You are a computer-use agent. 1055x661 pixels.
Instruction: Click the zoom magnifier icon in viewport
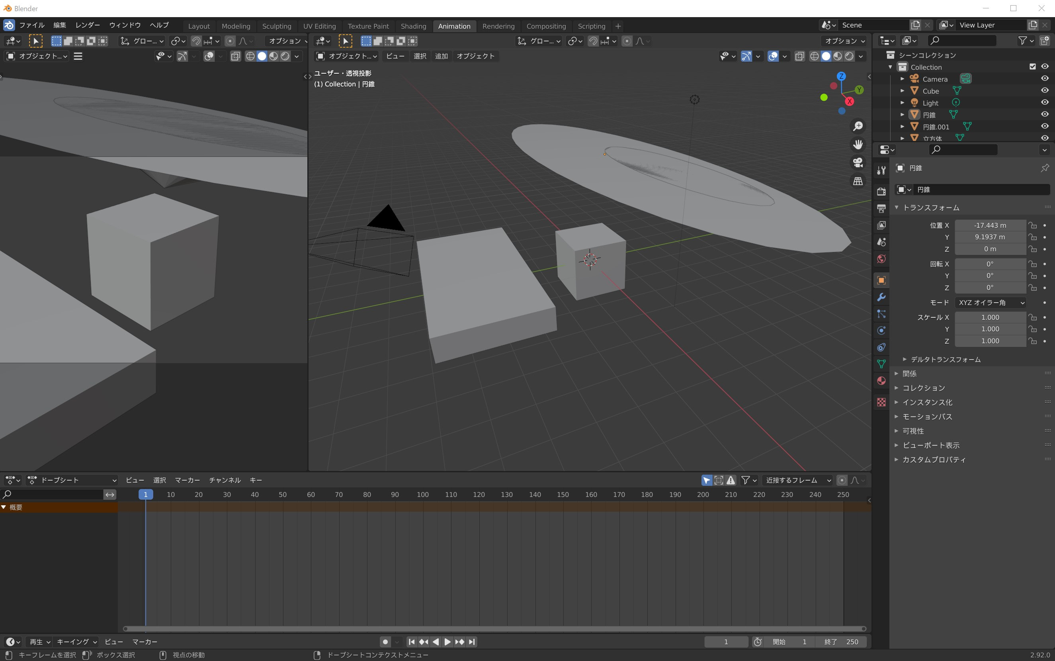tap(858, 126)
